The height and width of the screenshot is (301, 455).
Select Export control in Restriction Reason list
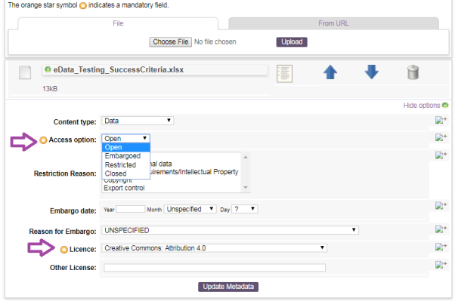(124, 189)
